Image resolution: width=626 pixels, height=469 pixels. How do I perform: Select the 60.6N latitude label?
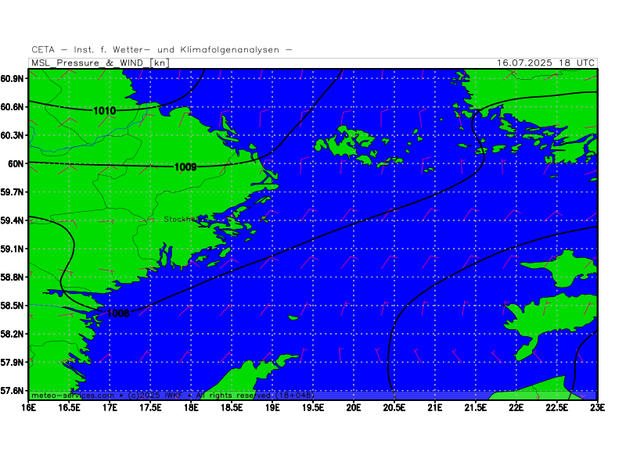(x=12, y=107)
